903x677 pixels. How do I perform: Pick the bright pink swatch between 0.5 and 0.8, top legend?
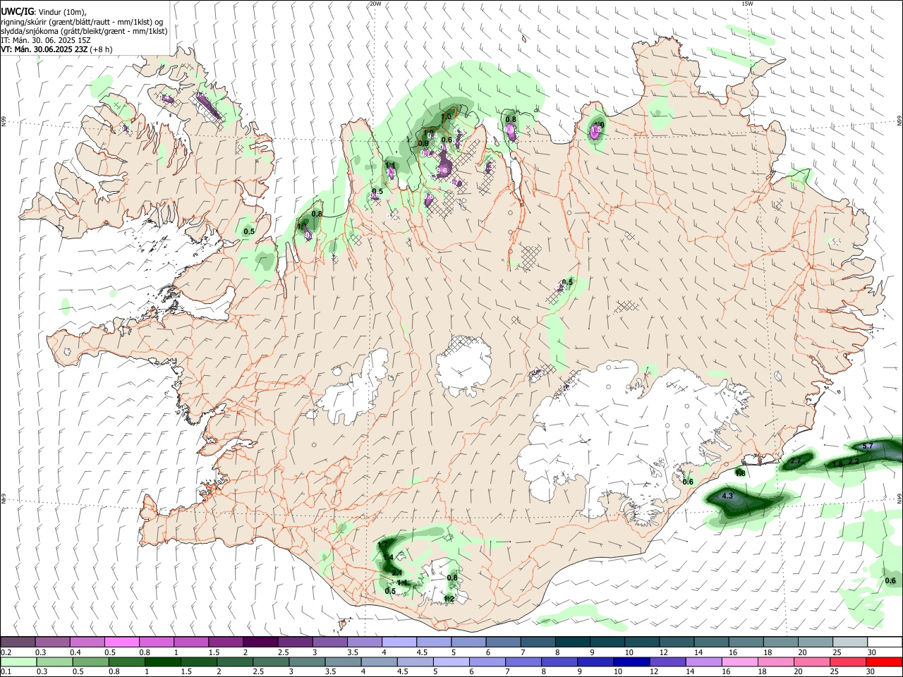(x=122, y=642)
